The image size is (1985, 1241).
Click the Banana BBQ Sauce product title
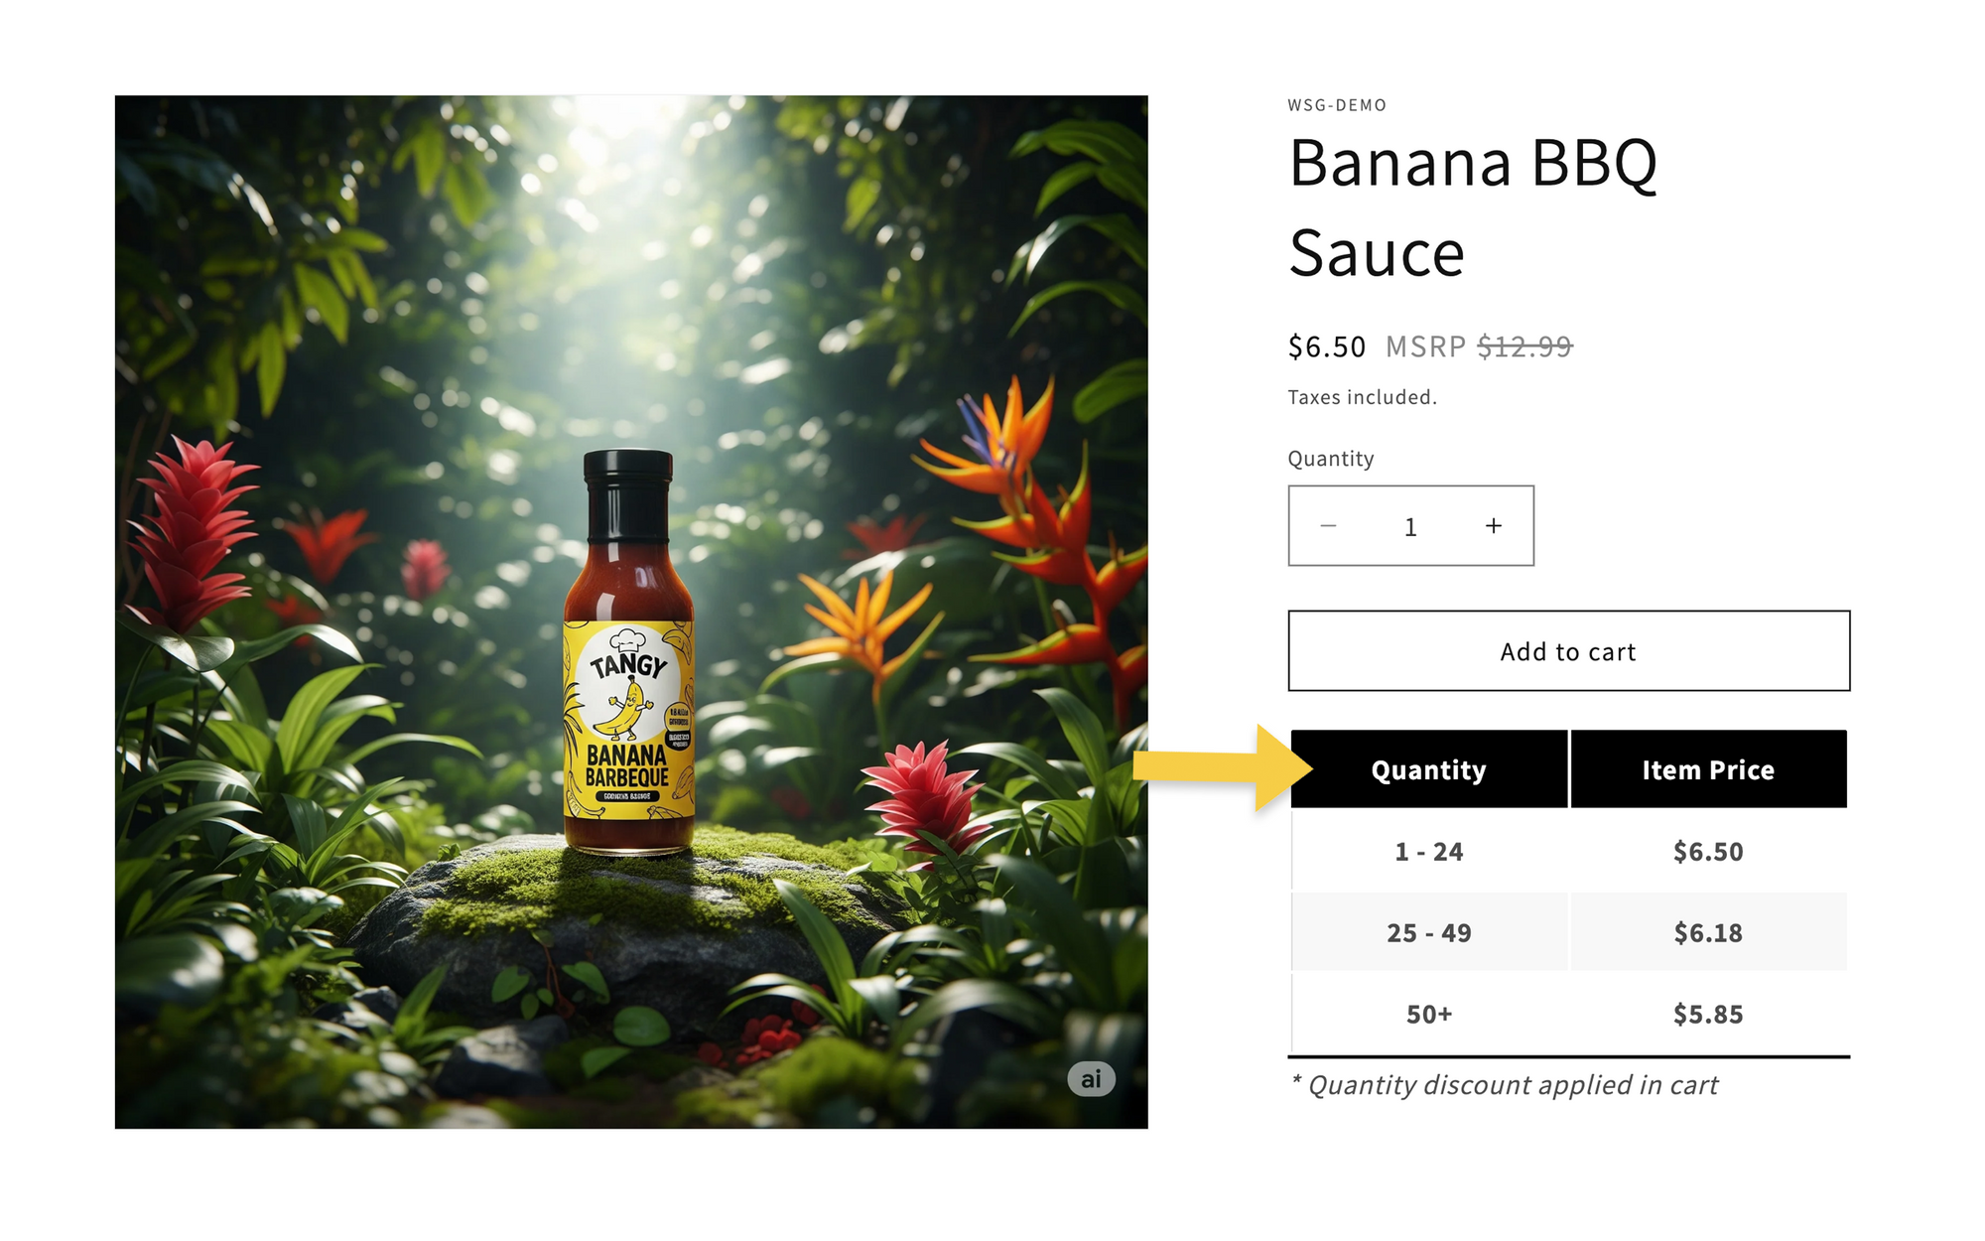click(1473, 207)
